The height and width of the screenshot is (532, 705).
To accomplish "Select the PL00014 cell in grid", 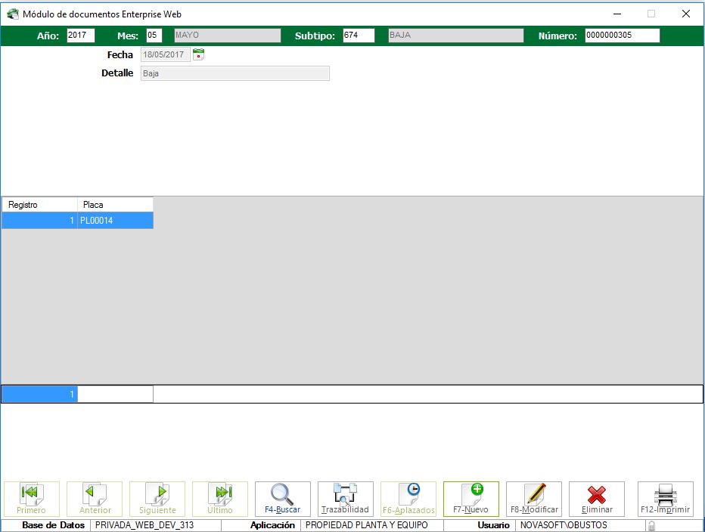I will tap(116, 221).
